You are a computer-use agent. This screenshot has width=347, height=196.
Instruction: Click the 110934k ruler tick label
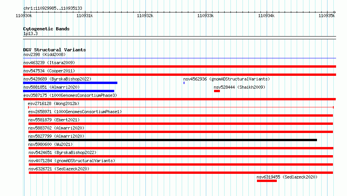[266, 16]
